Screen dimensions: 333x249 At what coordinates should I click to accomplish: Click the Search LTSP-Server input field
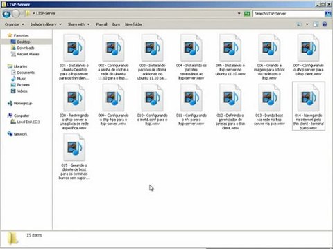tap(289, 14)
